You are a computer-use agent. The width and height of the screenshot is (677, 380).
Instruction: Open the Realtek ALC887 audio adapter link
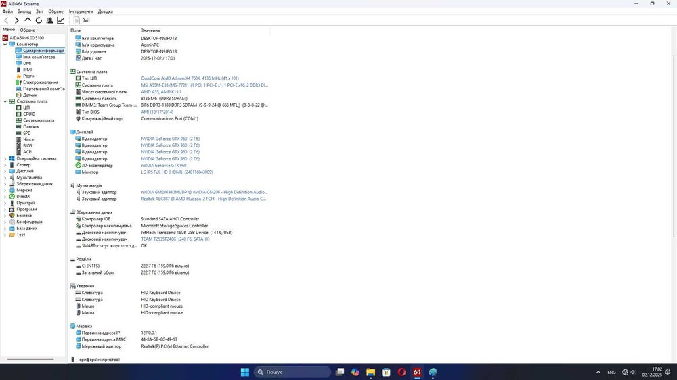pos(203,199)
